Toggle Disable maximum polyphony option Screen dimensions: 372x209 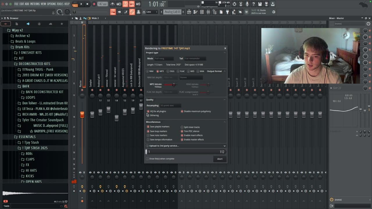pyautogui.click(x=196, y=111)
